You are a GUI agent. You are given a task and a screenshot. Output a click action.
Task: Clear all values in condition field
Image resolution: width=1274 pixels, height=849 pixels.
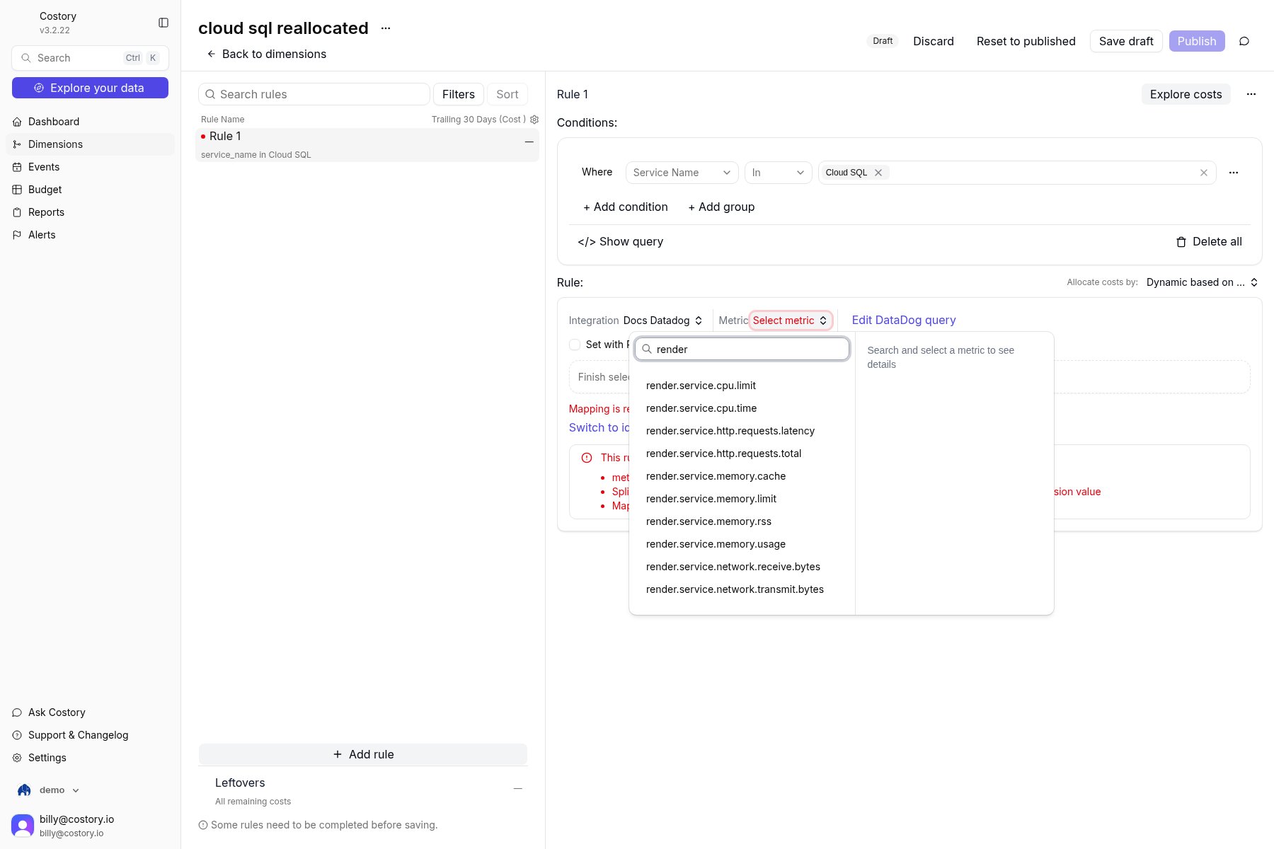[x=1204, y=173]
